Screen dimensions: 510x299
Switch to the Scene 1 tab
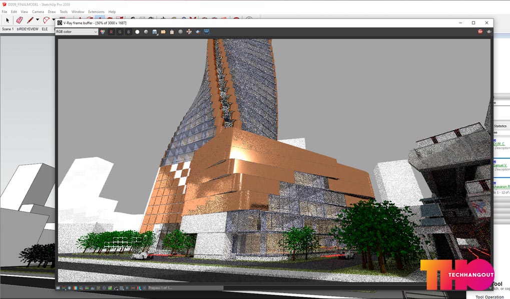8,29
